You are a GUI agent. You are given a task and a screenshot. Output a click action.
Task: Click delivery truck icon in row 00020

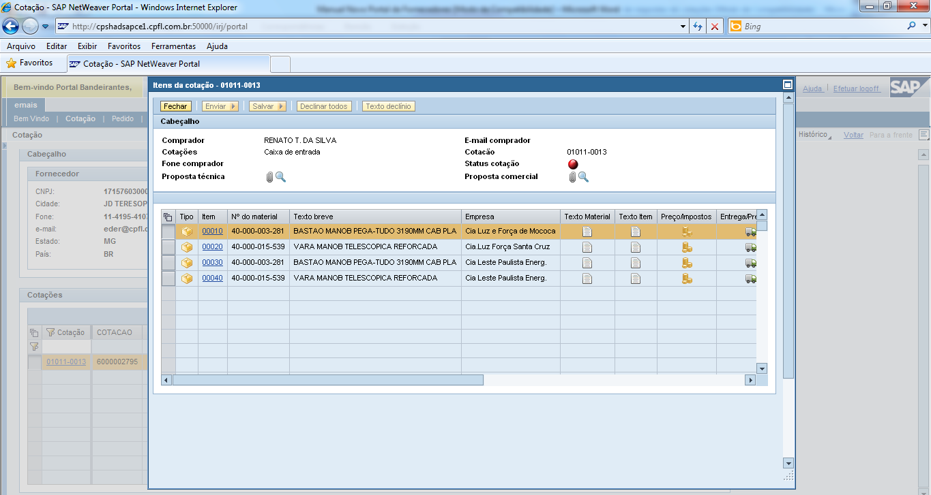coord(750,247)
